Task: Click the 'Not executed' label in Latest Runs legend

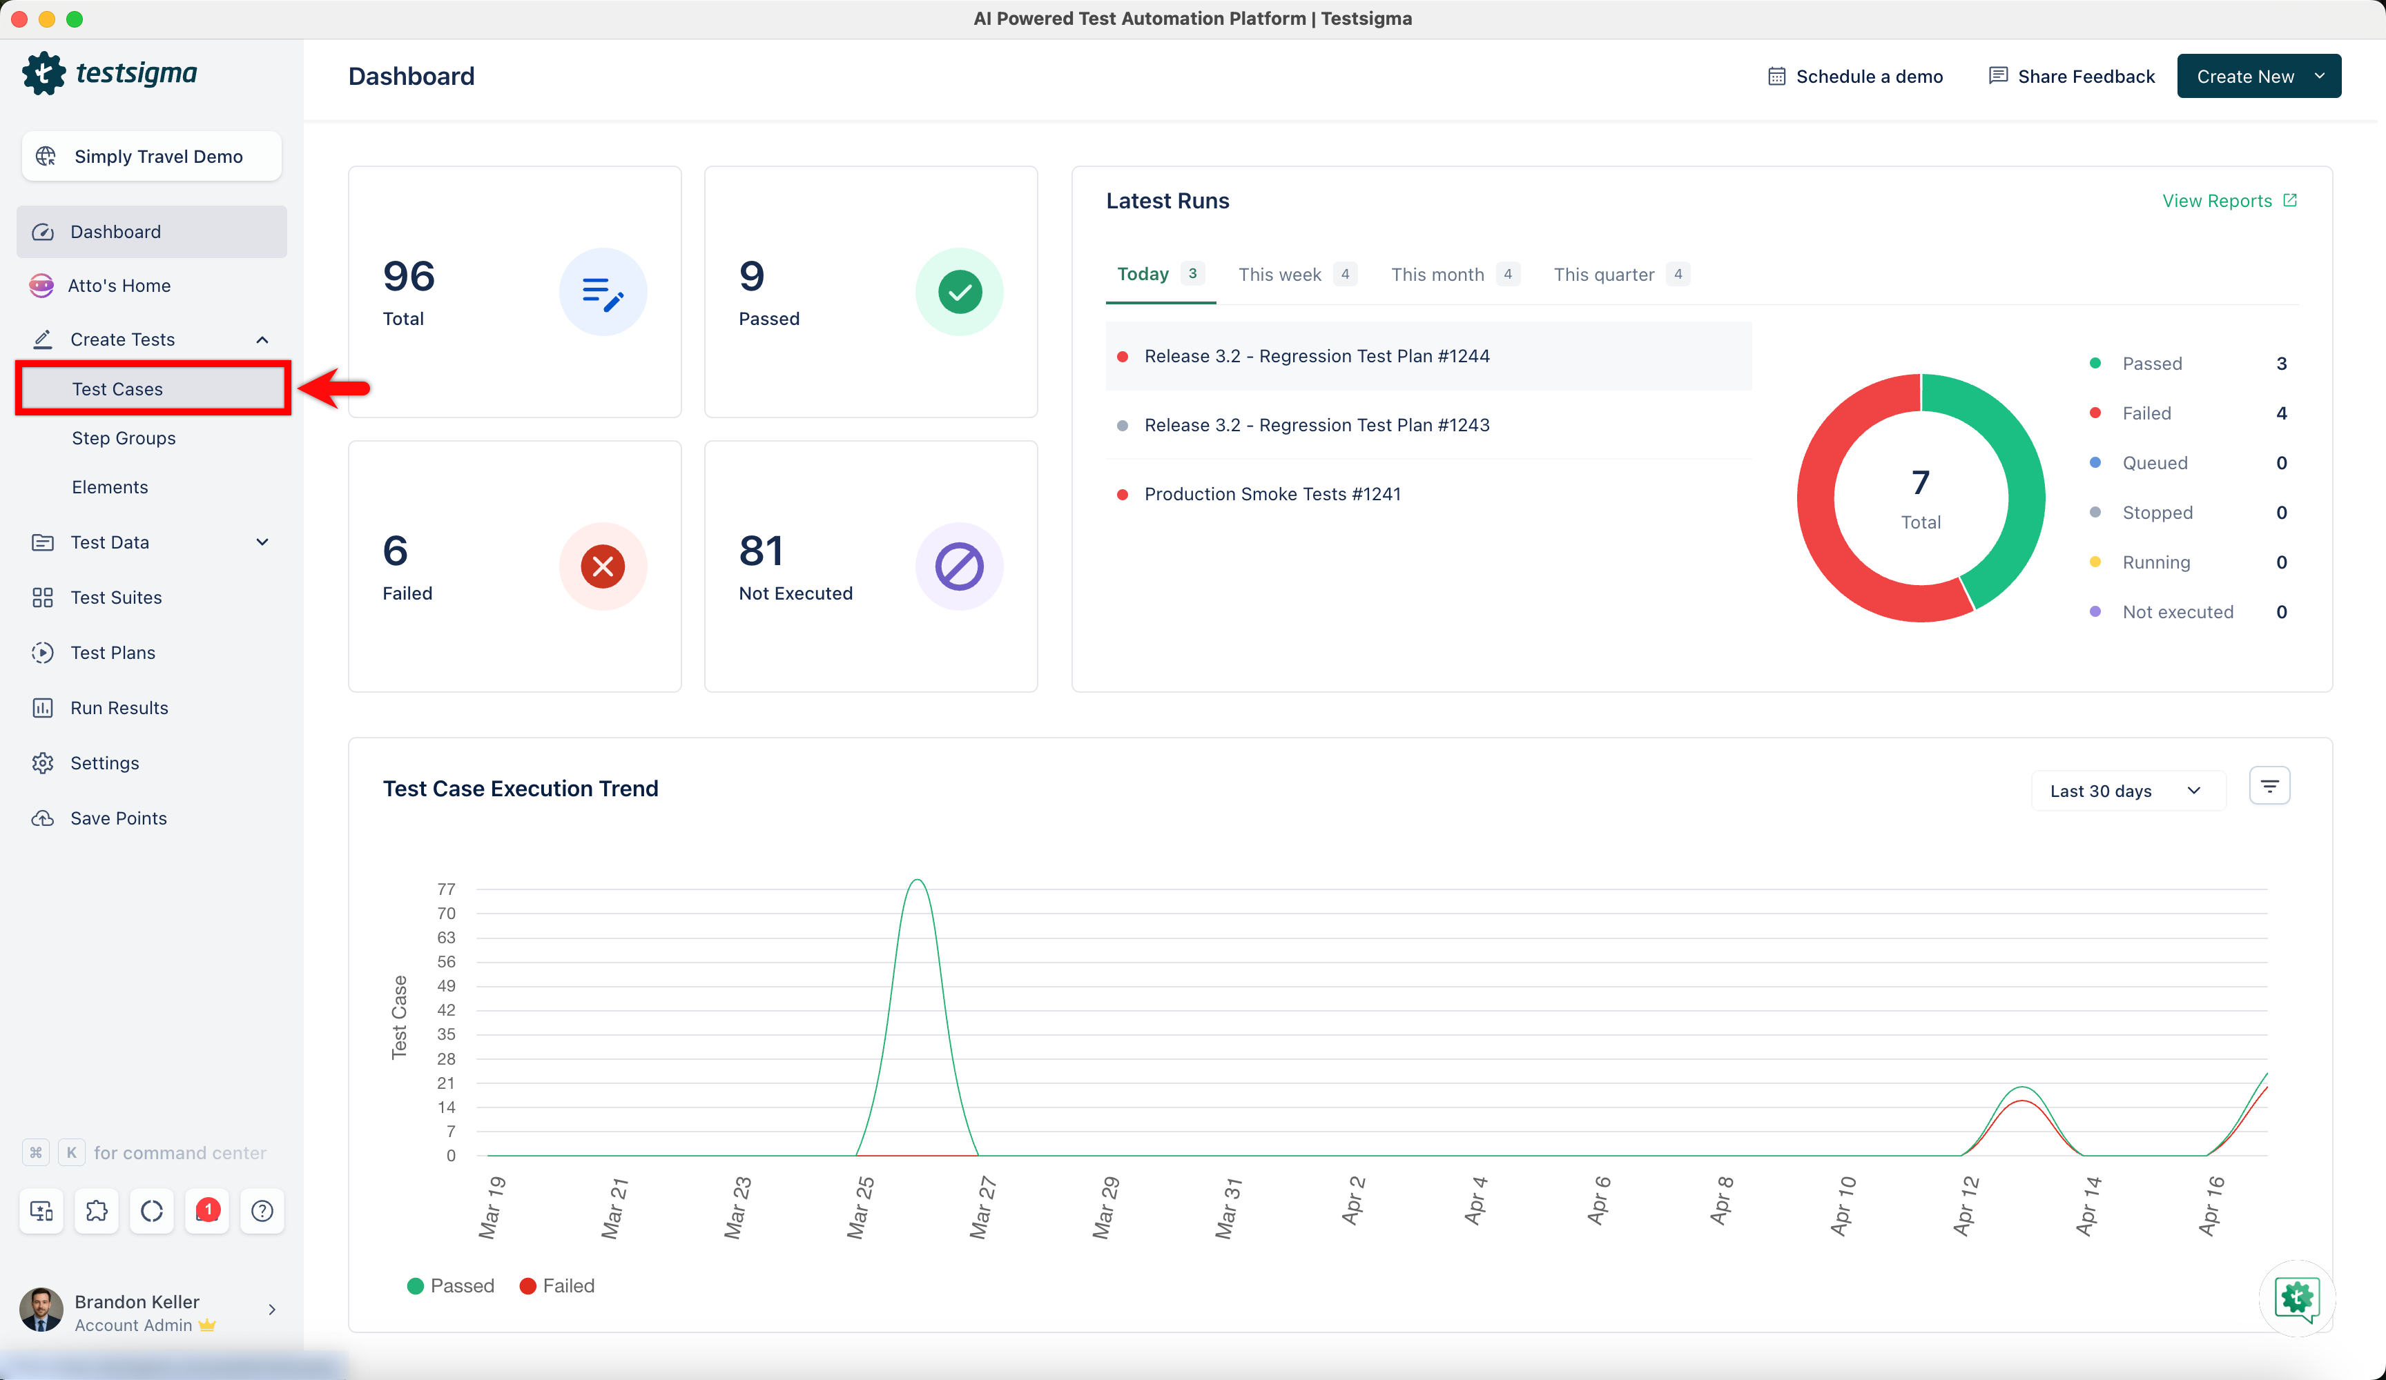Action: [2178, 613]
